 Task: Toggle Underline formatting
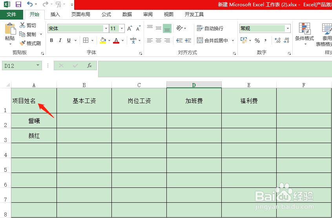point(69,40)
